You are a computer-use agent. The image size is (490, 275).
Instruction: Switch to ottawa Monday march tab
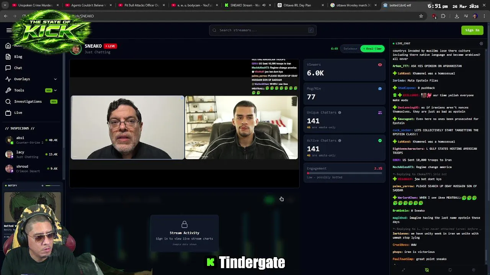pos(354,5)
